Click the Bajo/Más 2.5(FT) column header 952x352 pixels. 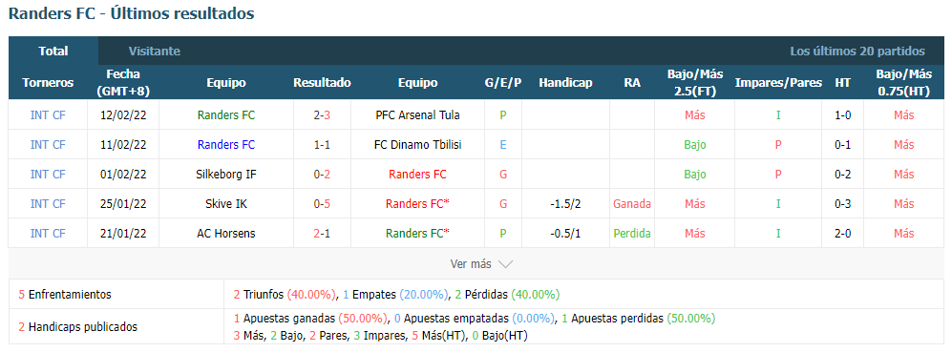tap(695, 83)
